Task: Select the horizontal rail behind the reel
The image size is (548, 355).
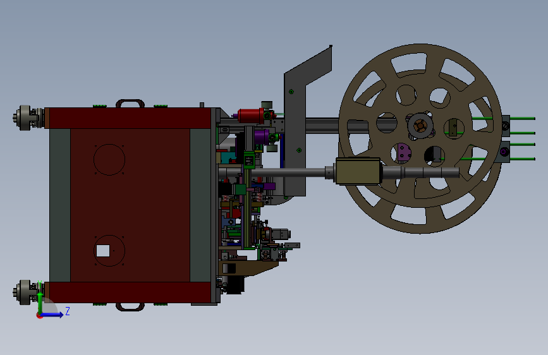Action: tap(322, 126)
